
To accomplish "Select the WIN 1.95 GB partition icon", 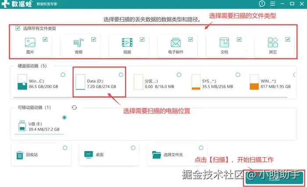I will (x=254, y=82).
